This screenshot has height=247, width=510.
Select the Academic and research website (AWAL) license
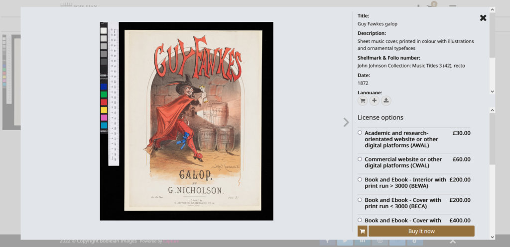point(360,133)
